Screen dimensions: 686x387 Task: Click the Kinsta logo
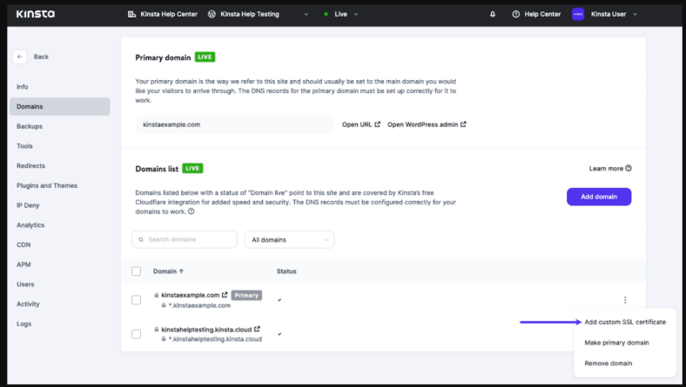[36, 14]
